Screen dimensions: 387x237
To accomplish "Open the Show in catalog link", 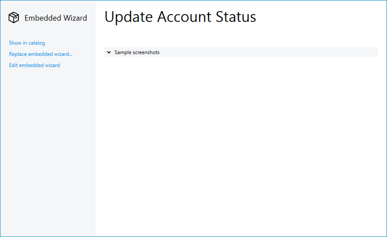I will tap(27, 43).
